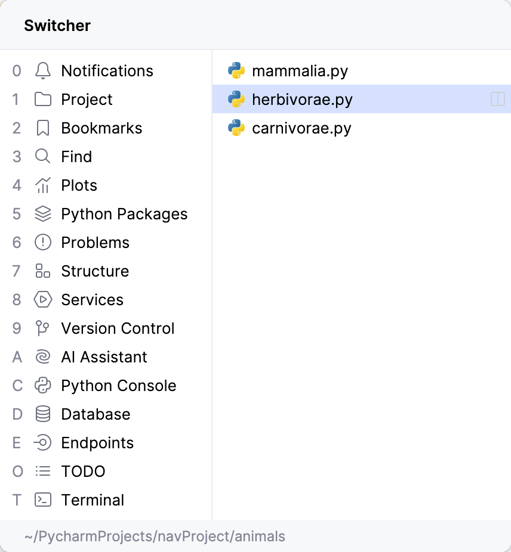Select herbivorae.py in recent files
Screen dimensions: 511x552
coord(302,100)
